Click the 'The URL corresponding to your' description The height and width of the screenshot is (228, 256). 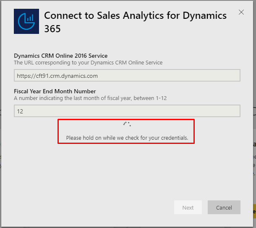coord(88,63)
